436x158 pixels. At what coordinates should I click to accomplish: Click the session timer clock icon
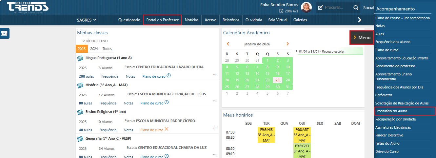tap(281, 11)
